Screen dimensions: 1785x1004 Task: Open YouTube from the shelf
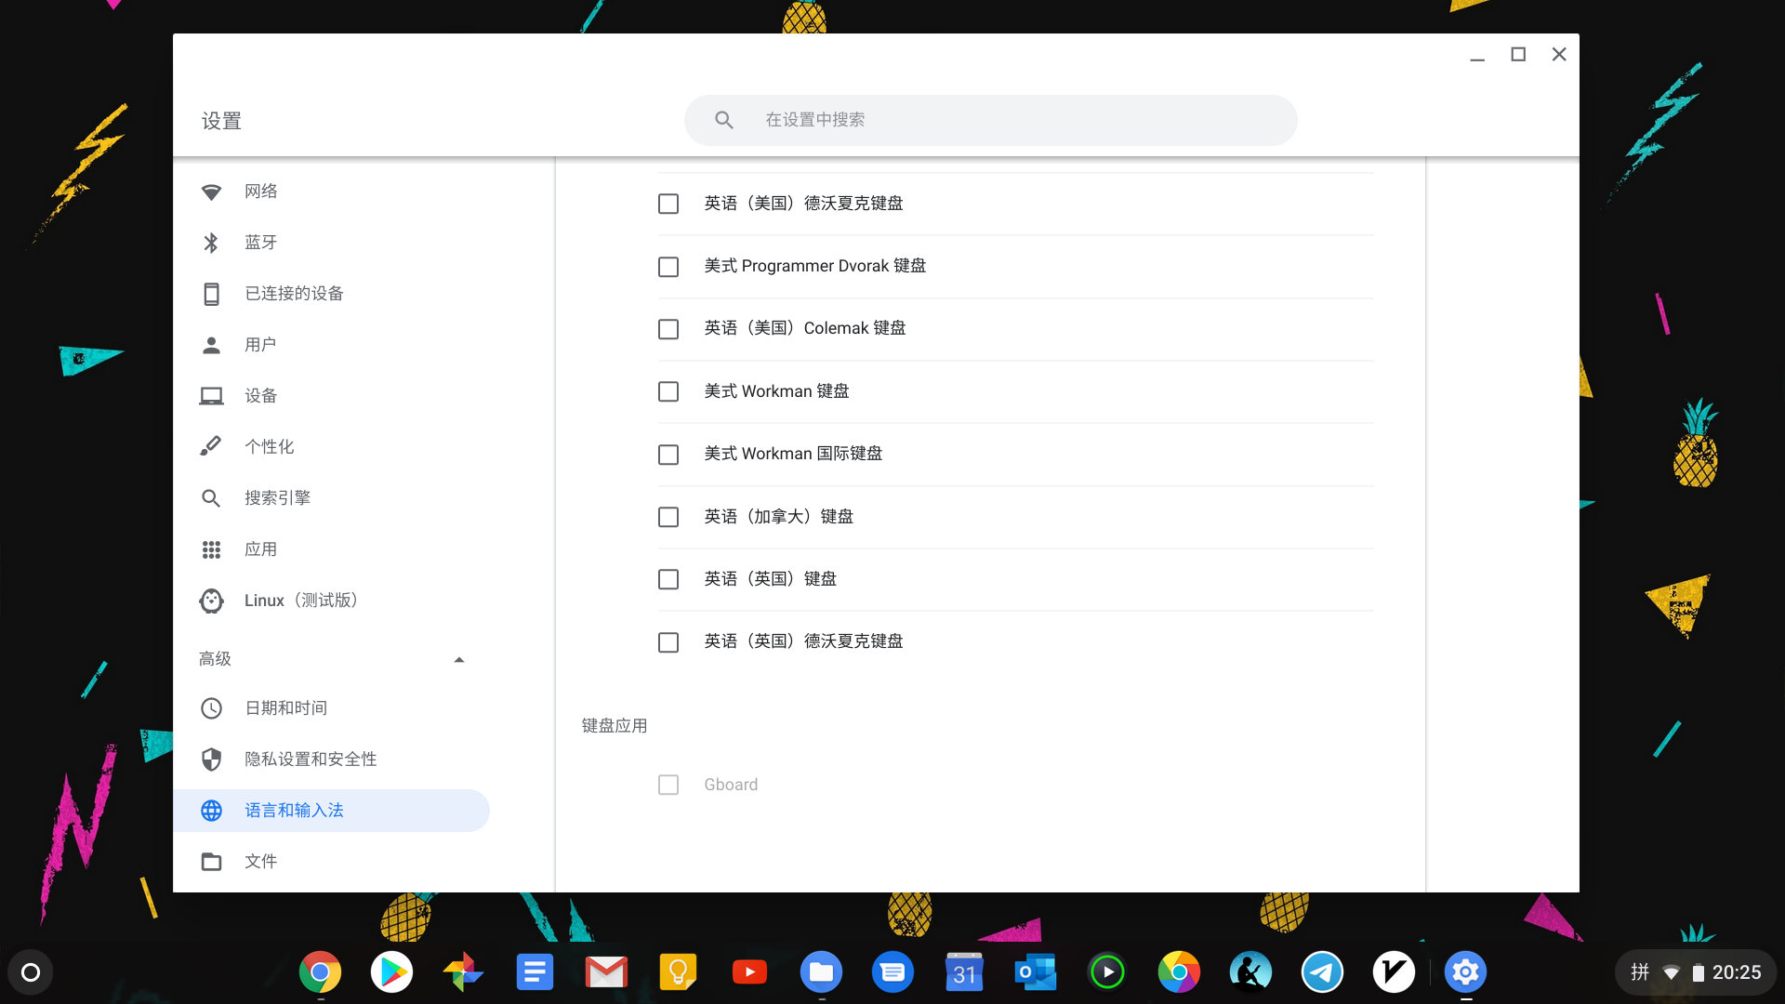749,972
